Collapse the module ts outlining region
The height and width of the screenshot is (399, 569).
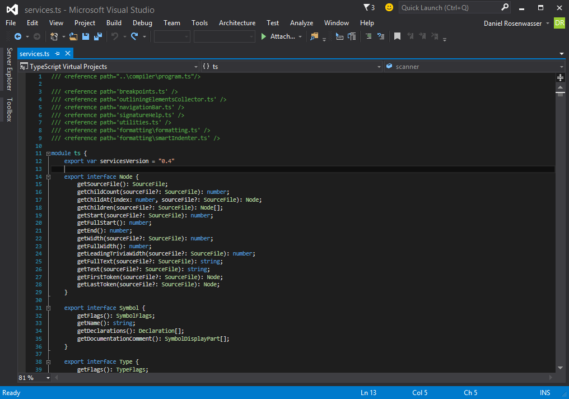[x=48, y=154]
